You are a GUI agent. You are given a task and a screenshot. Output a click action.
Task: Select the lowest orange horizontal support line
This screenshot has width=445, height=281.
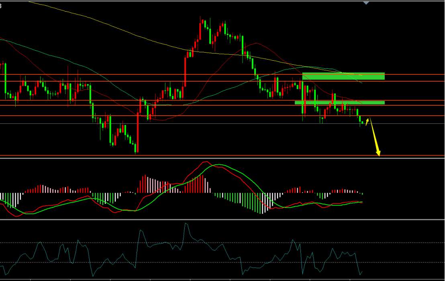tap(222, 156)
